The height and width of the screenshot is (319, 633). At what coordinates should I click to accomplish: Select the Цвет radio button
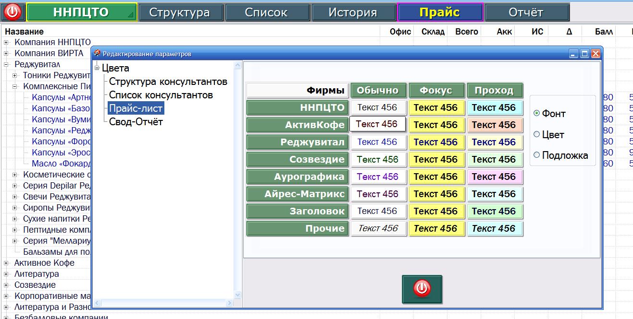(x=537, y=135)
